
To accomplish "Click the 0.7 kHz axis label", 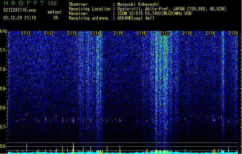I will 3,127.
